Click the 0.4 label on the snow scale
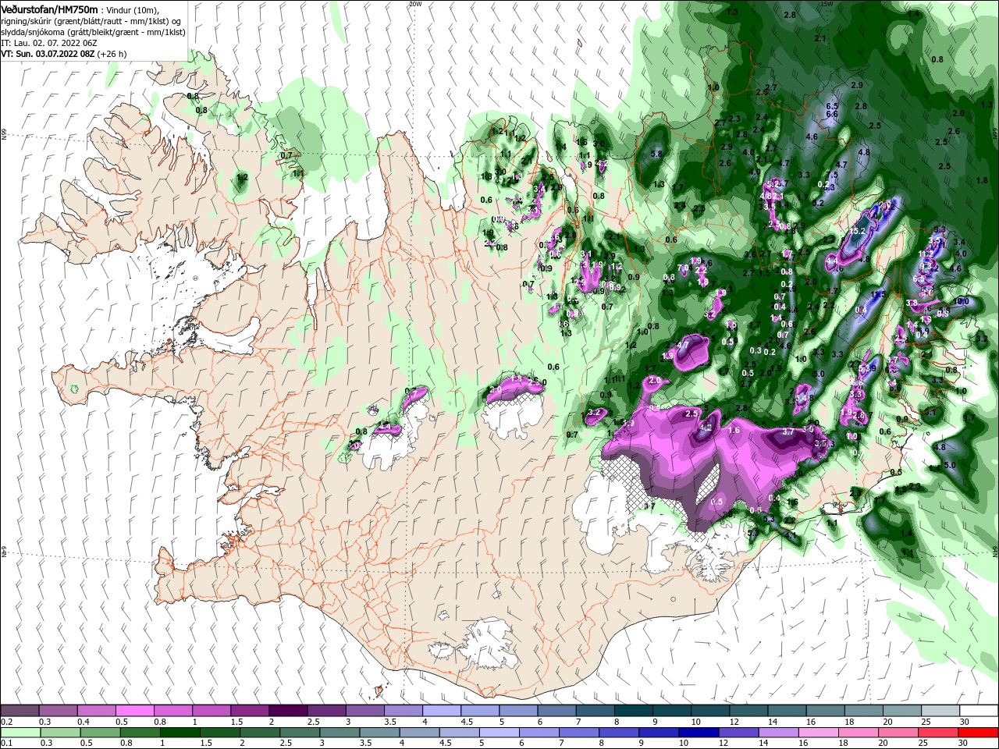Viewport: 999px width, 749px height. [x=83, y=722]
